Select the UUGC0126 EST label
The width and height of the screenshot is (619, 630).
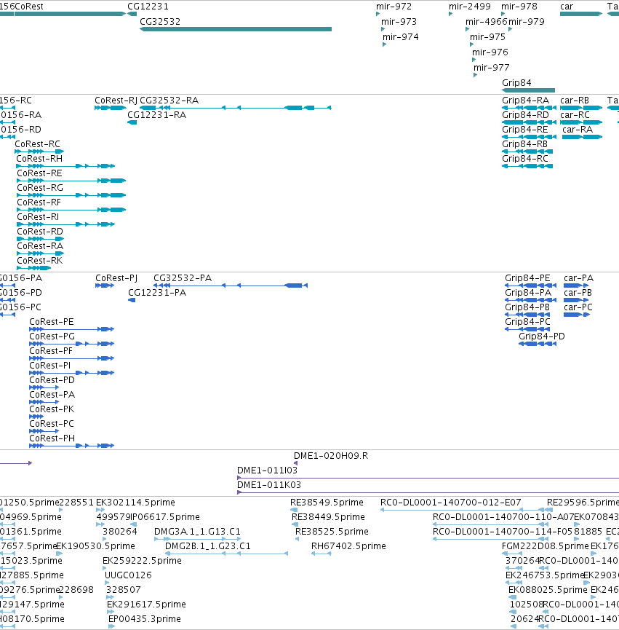click(x=128, y=575)
